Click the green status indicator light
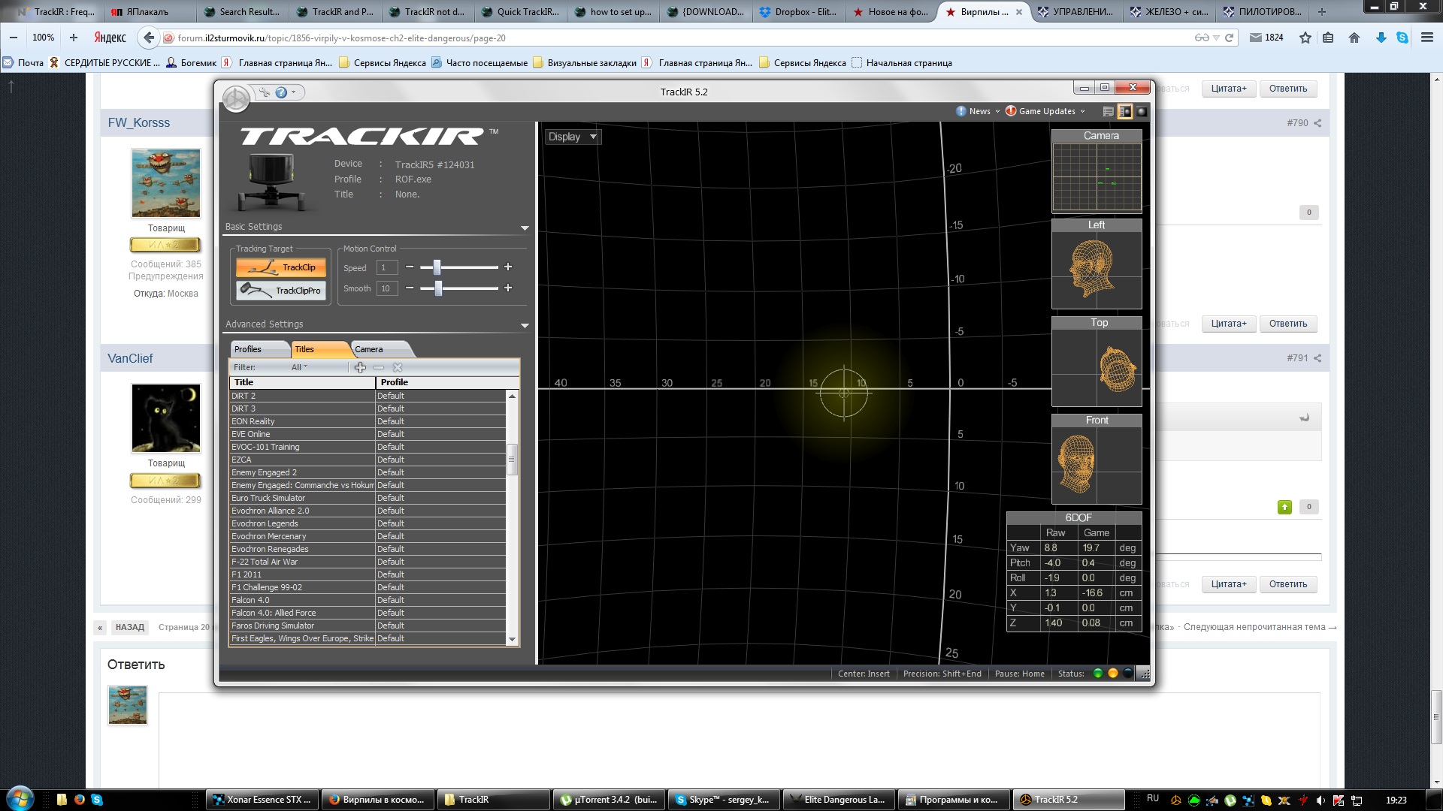The height and width of the screenshot is (811, 1443). click(x=1098, y=674)
